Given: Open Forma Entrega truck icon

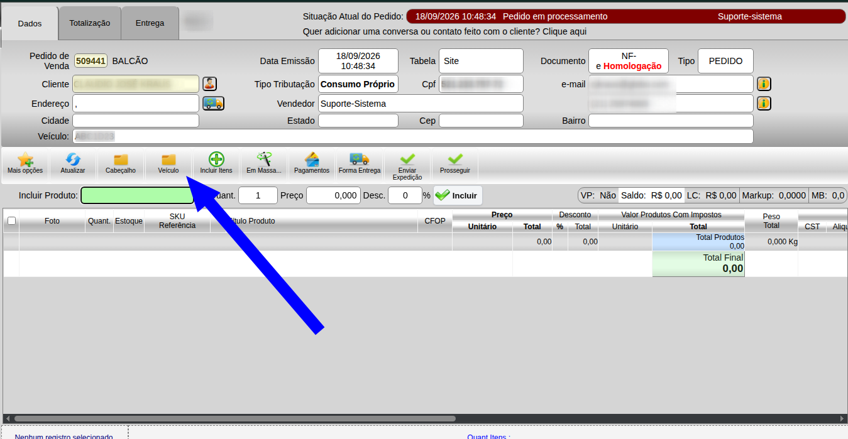Looking at the screenshot, I should click(360, 164).
